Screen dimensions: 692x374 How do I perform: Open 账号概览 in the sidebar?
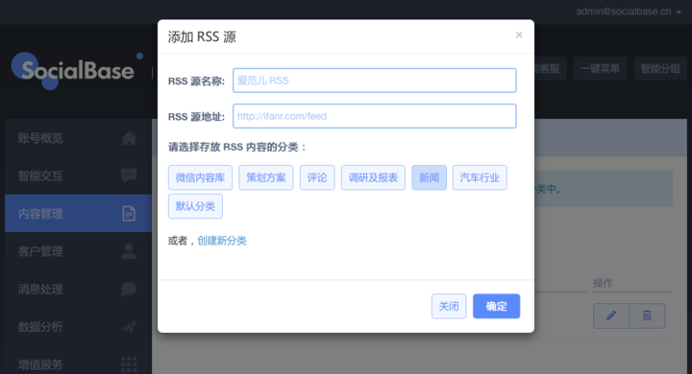78,138
